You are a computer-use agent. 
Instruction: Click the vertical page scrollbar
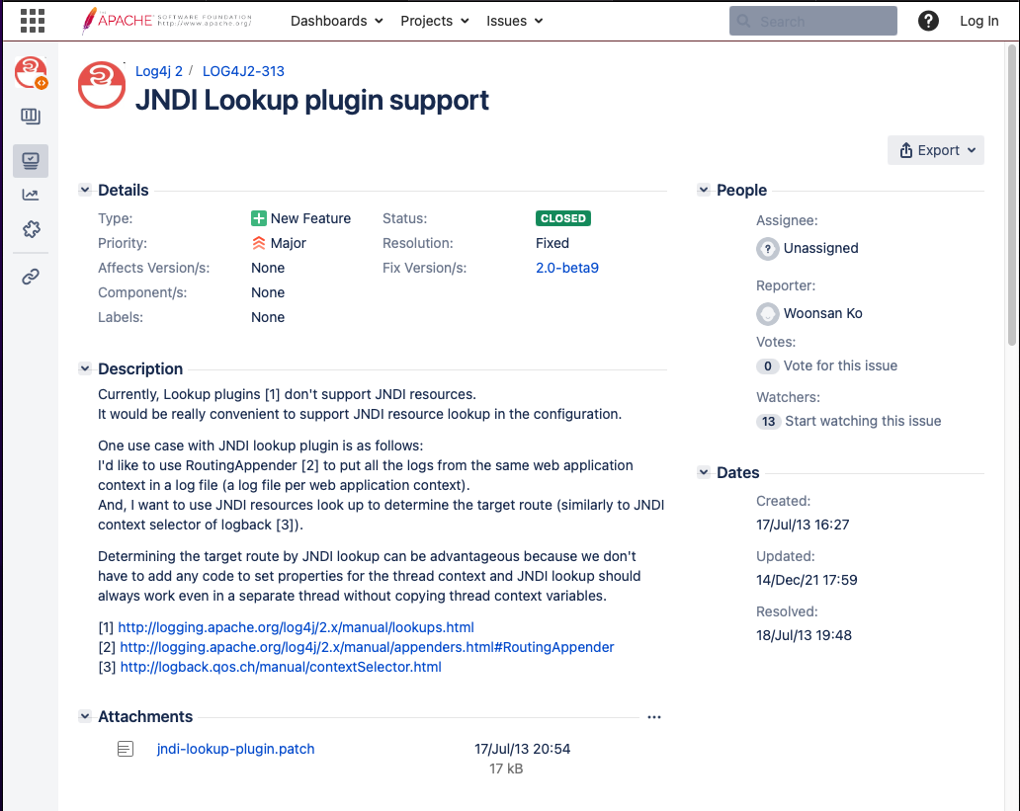(x=1012, y=196)
